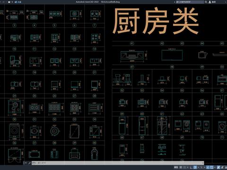The width and height of the screenshot is (227, 170).
Task: Select the refrigerator block labeled 60
Action: [143, 126]
